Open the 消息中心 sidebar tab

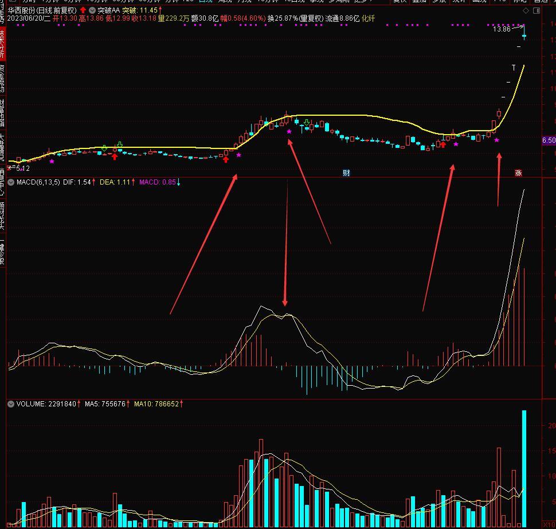[x=2, y=182]
